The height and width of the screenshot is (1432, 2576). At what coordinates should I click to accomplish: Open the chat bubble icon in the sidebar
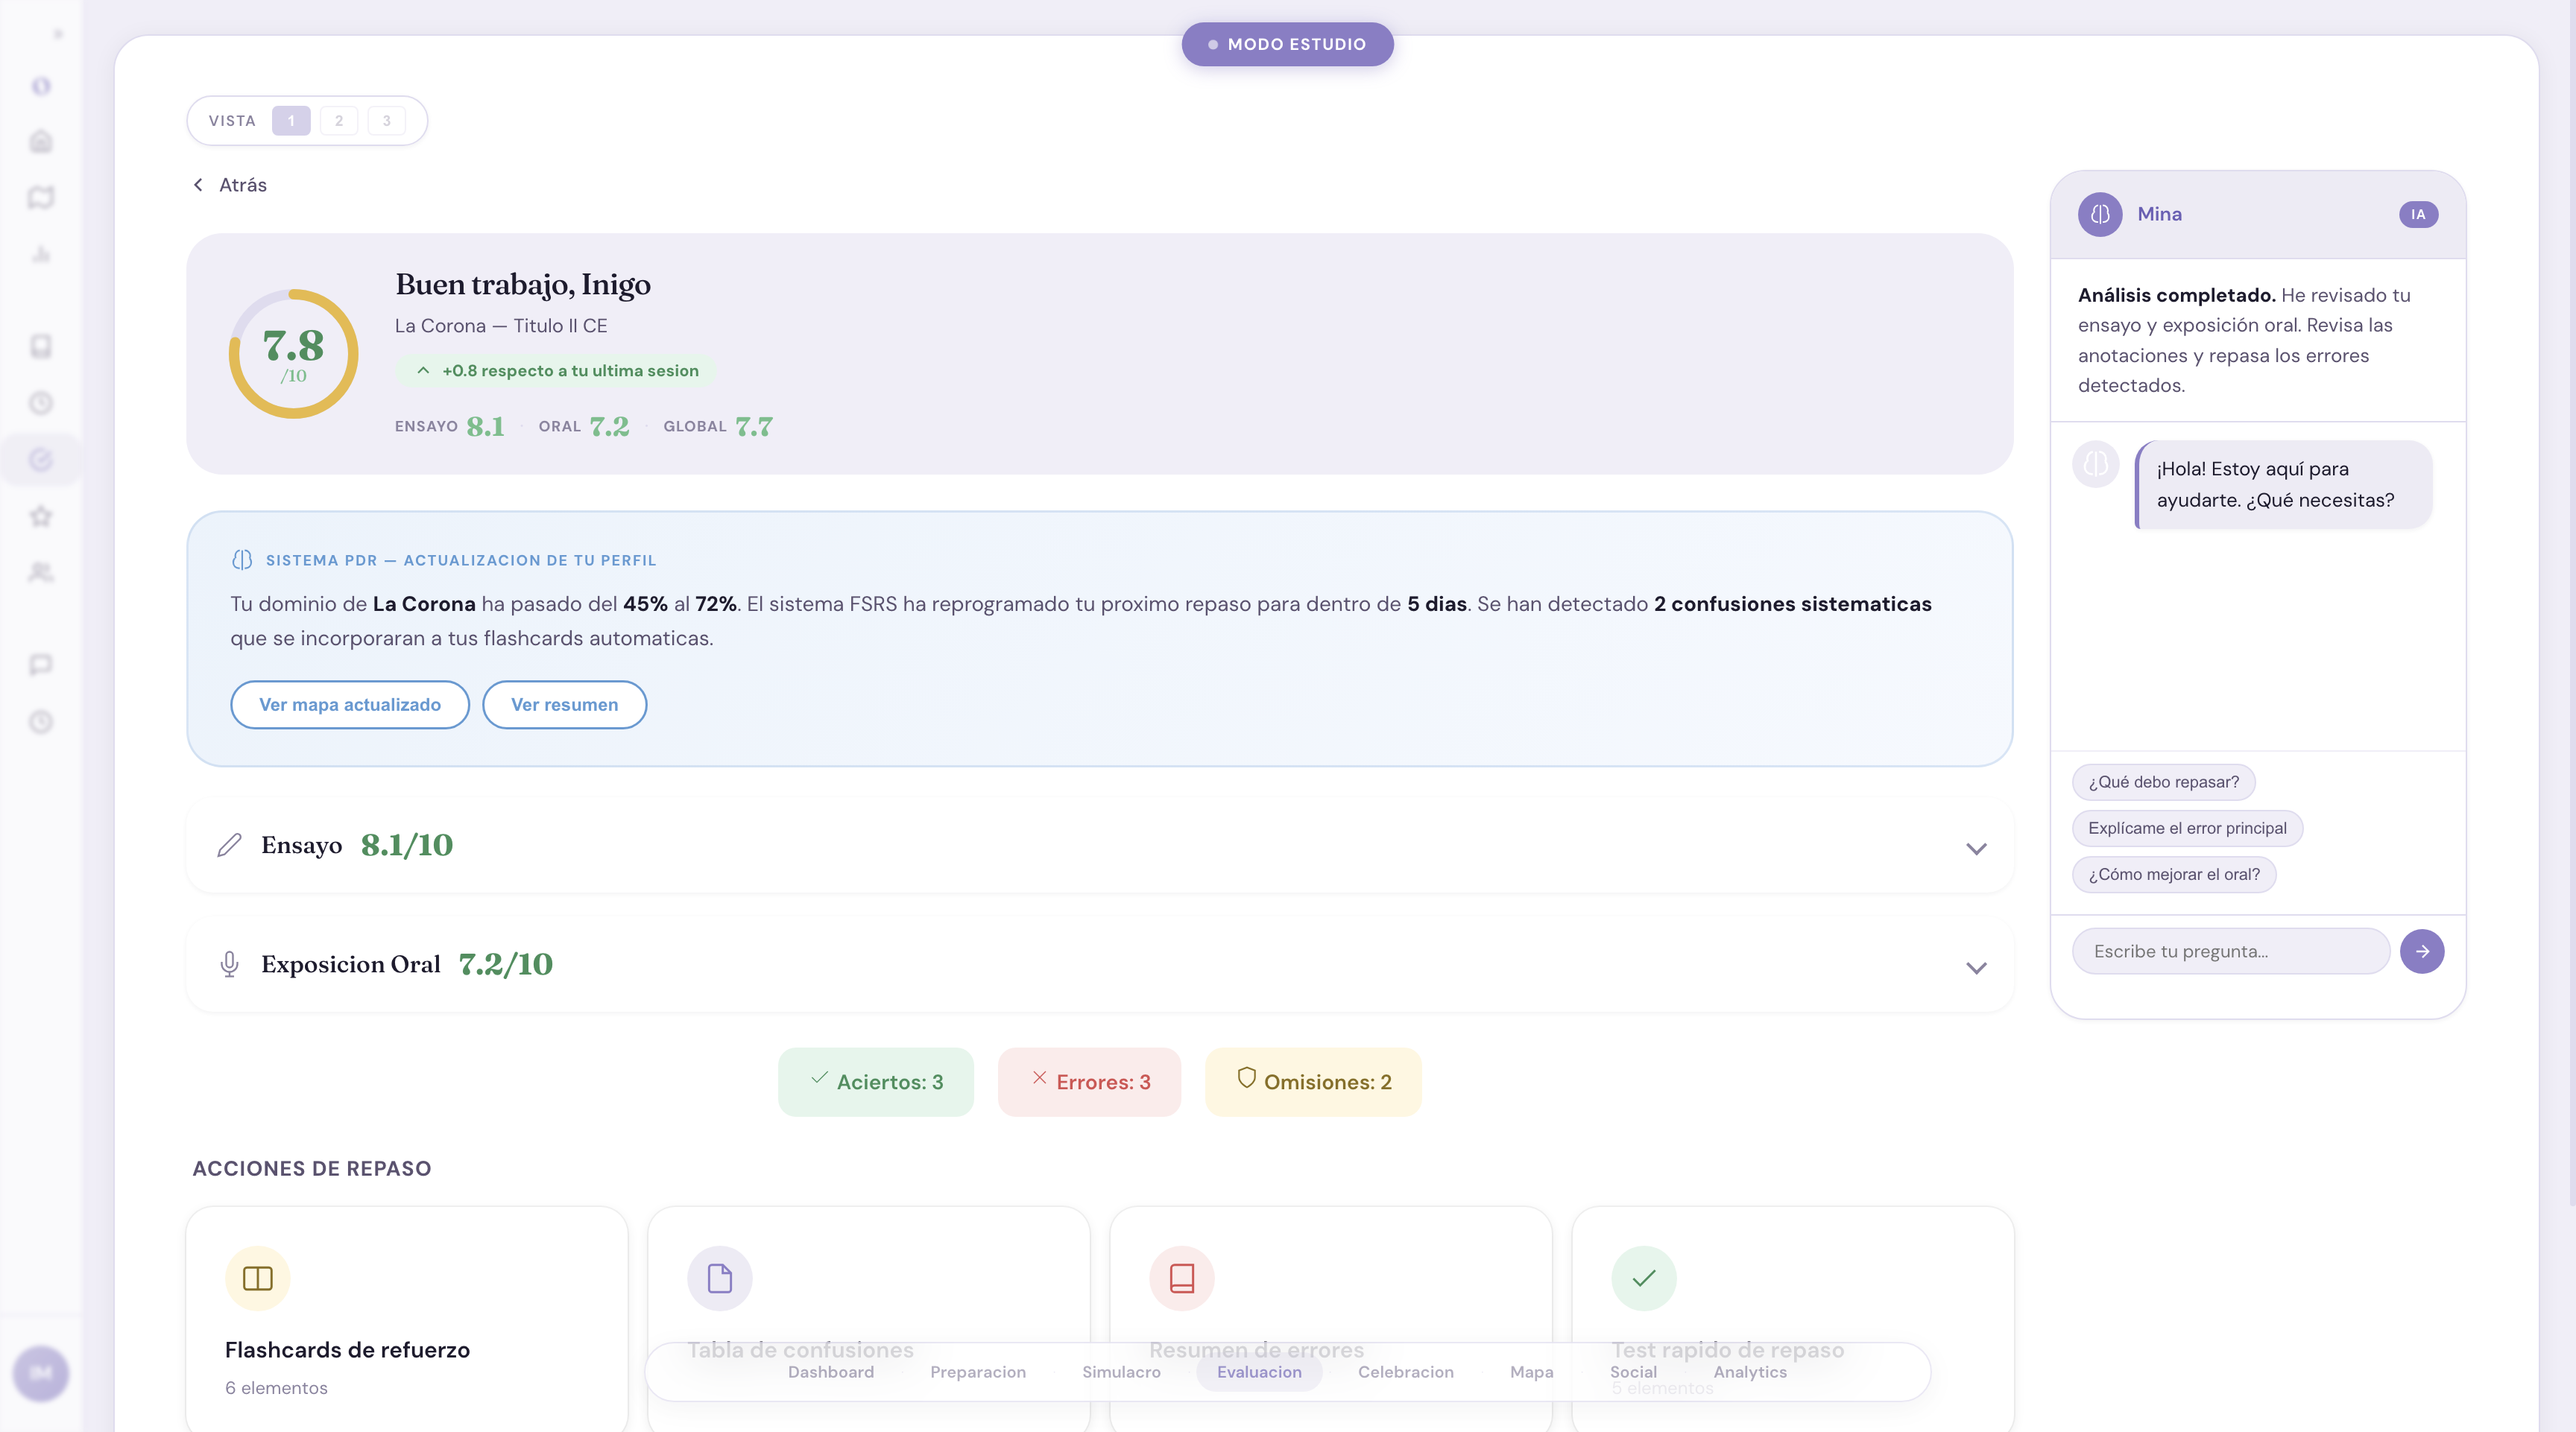(x=41, y=665)
